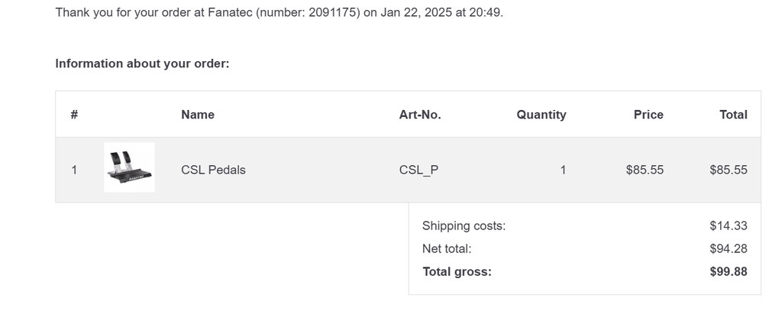
Task: Click the Total column header
Action: point(733,115)
